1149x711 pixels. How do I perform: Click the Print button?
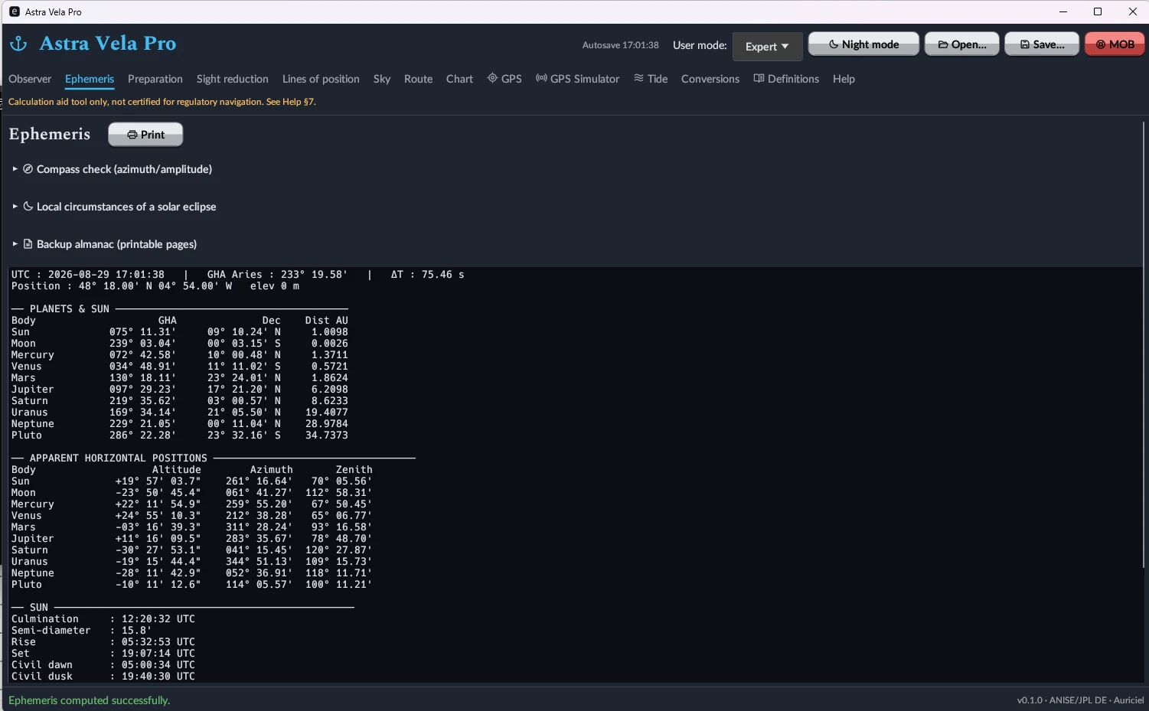(145, 135)
